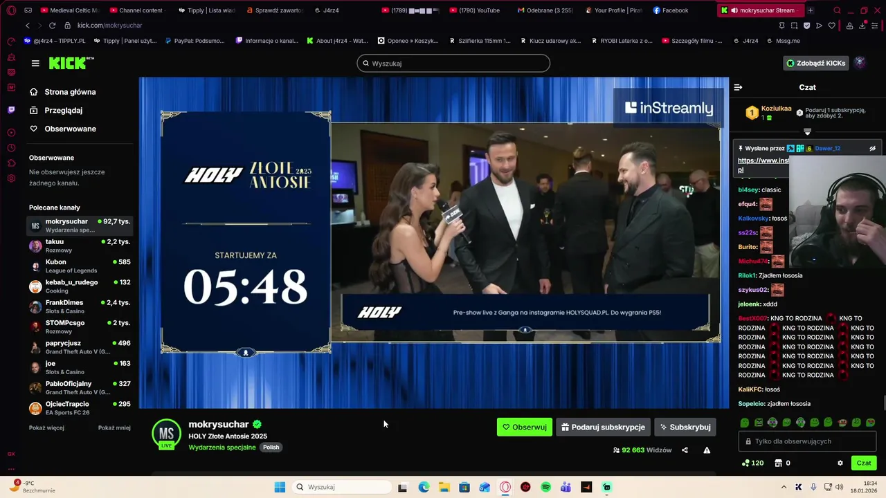The image size is (886, 498).
Task: Switch to the Medieval Celtic Music tab
Action: [x=69, y=10]
